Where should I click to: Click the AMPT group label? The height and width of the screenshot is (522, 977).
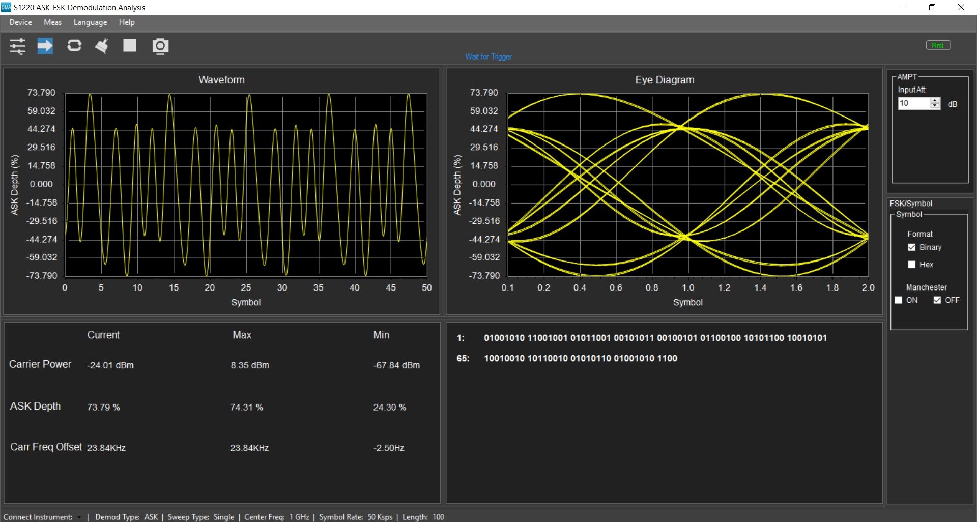click(907, 77)
